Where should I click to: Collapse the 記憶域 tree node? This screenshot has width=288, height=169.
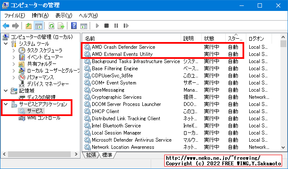coord(6,90)
